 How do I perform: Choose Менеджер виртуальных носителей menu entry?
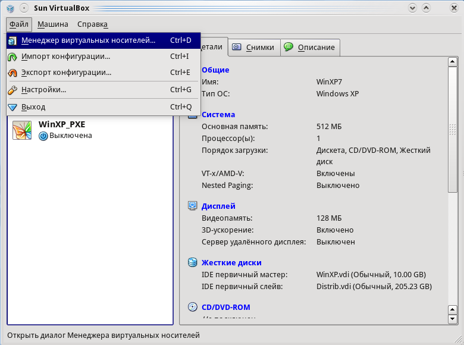pyautogui.click(x=104, y=40)
